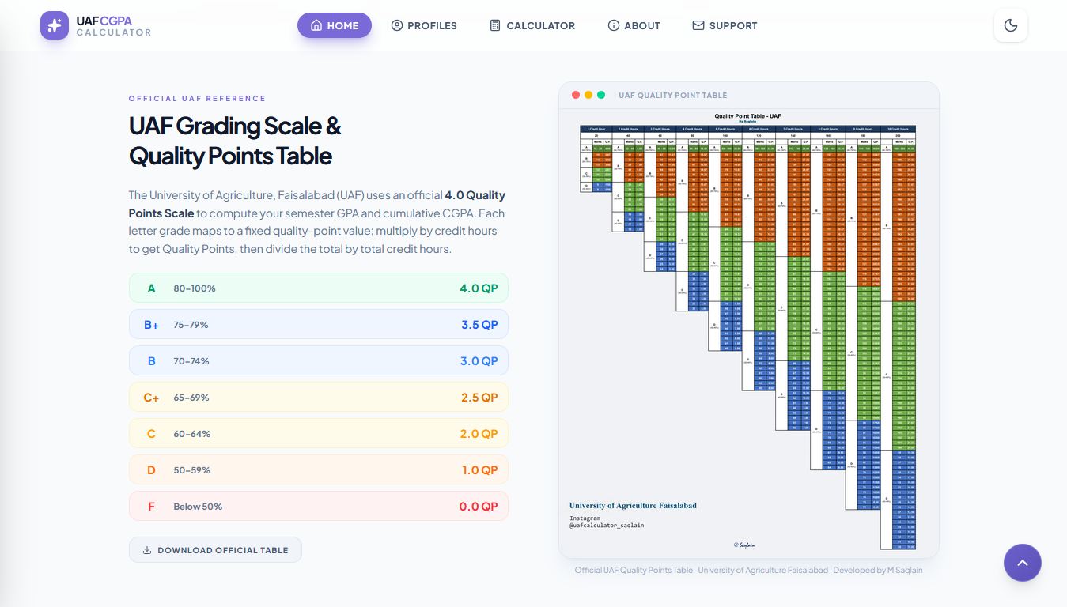Select the B+ grade 3.5 QP row
Viewport: 1067px width, 607px height.
click(318, 325)
